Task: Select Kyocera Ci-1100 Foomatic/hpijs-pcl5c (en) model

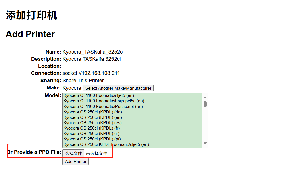Action: (x=133, y=101)
